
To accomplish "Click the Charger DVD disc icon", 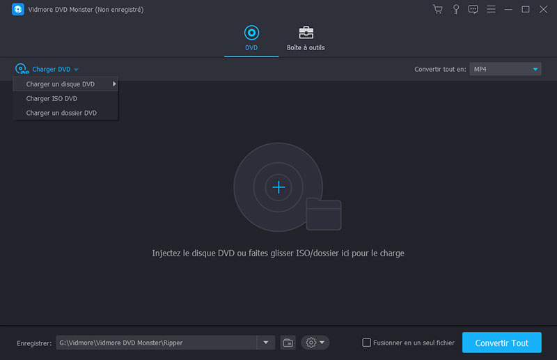I will click(22, 69).
